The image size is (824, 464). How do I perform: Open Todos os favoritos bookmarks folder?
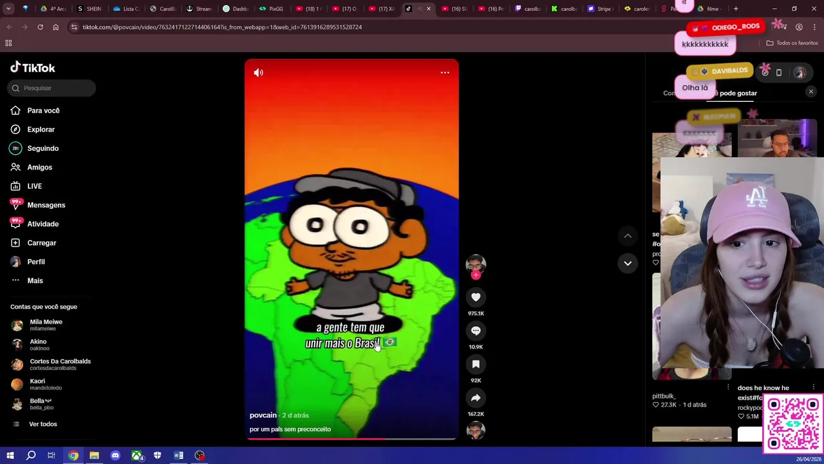[792, 43]
